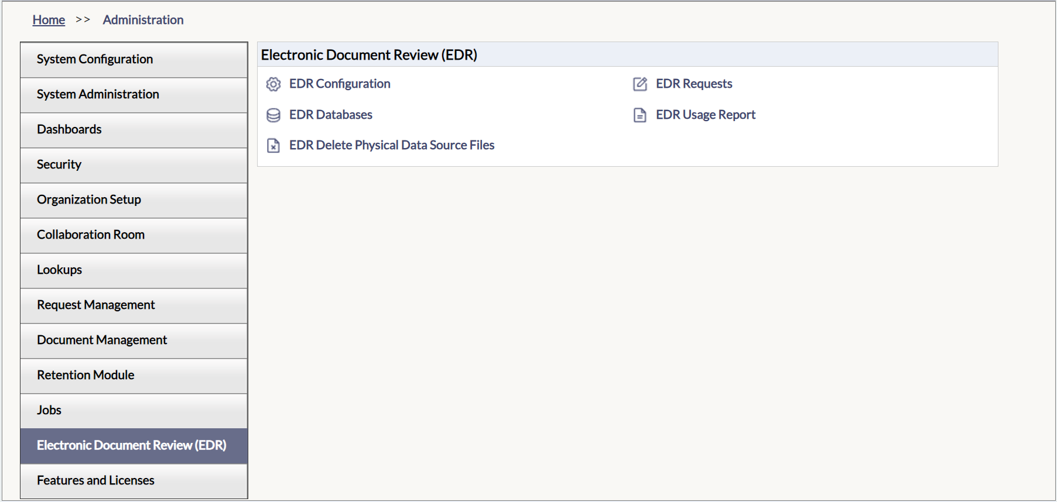Viewport: 1057px width, 502px height.
Task: Click the Electronic Document Review (EDR) panel heading
Action: click(369, 55)
